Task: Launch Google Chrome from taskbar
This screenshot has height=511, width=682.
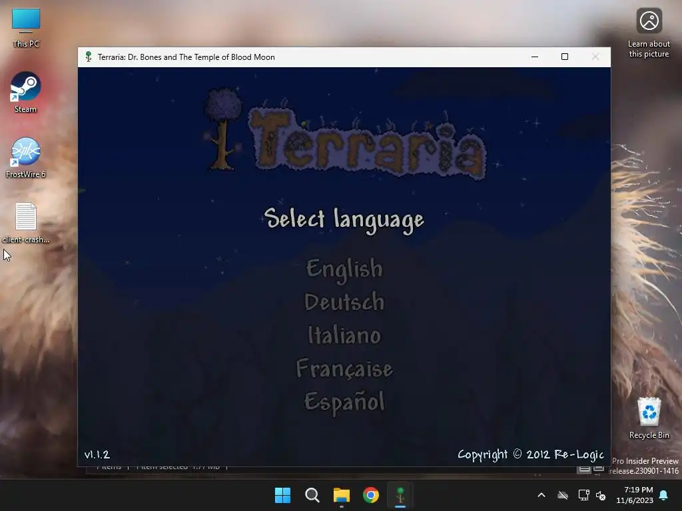Action: click(370, 495)
